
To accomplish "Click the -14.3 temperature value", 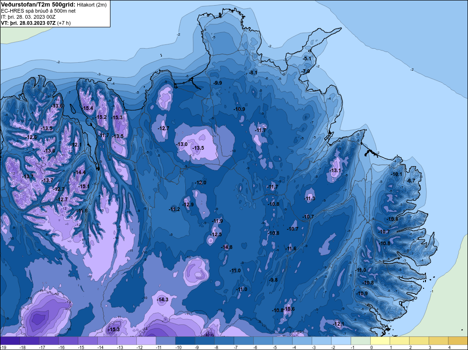I will click(x=163, y=299).
